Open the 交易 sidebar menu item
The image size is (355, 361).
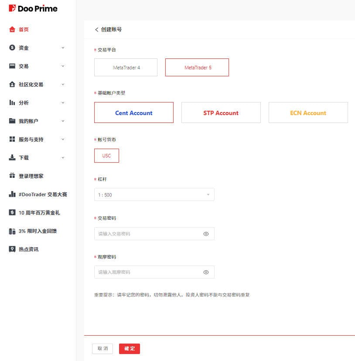[24, 66]
